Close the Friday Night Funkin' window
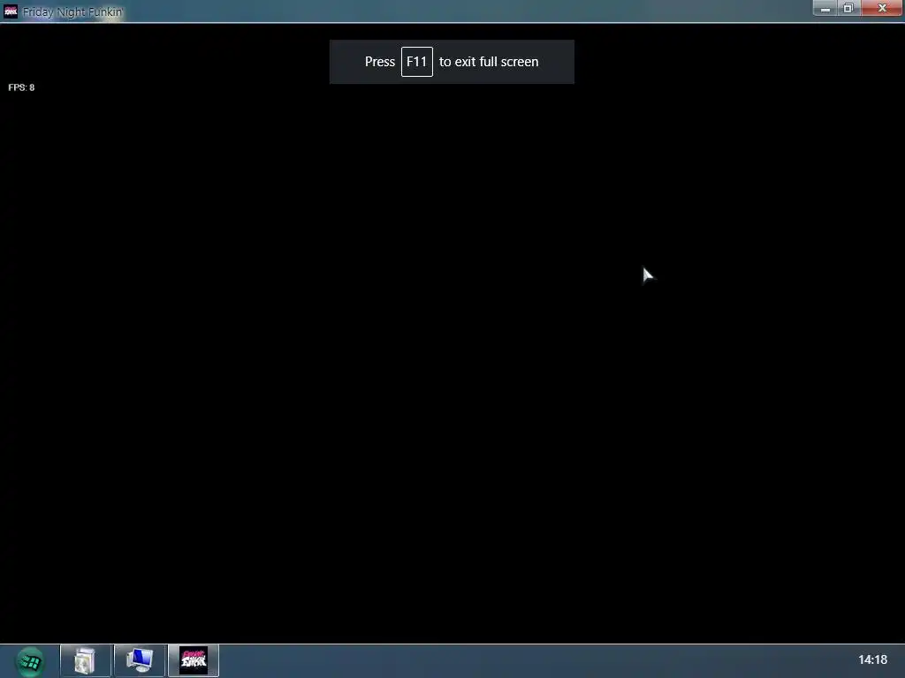This screenshot has width=905, height=678. [x=882, y=8]
